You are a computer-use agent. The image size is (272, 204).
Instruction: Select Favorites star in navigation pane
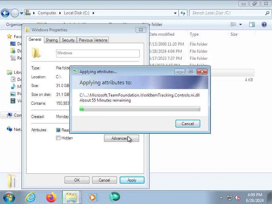pos(10,36)
